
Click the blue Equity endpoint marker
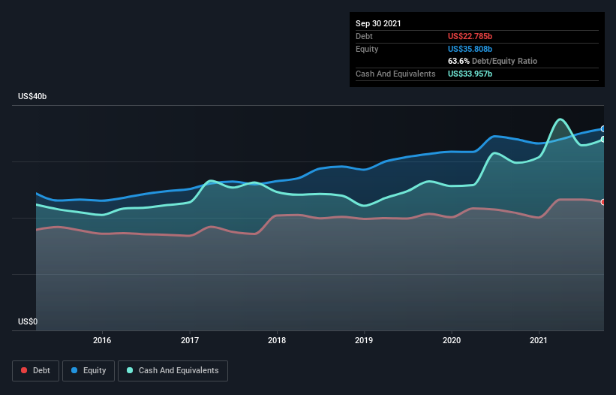[603, 129]
